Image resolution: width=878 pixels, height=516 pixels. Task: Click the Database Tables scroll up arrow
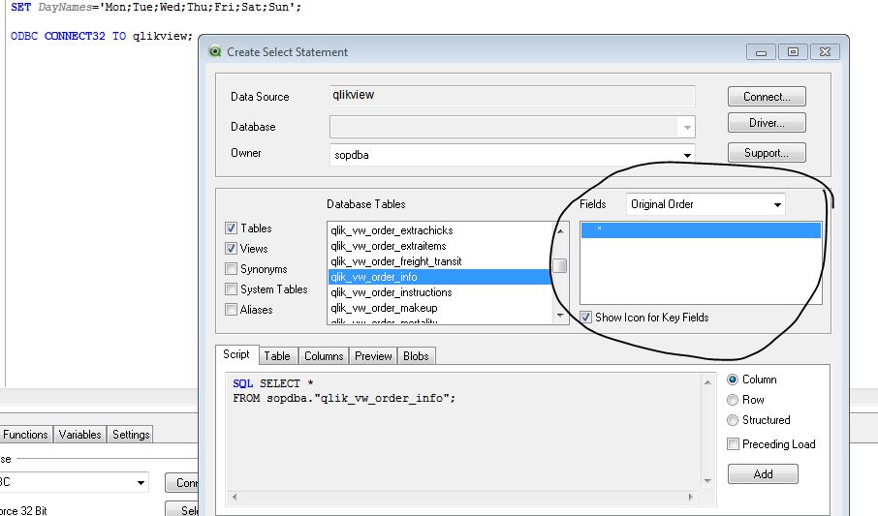coord(560,230)
